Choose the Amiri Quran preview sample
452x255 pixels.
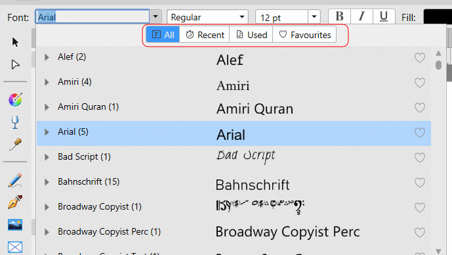coord(255,109)
